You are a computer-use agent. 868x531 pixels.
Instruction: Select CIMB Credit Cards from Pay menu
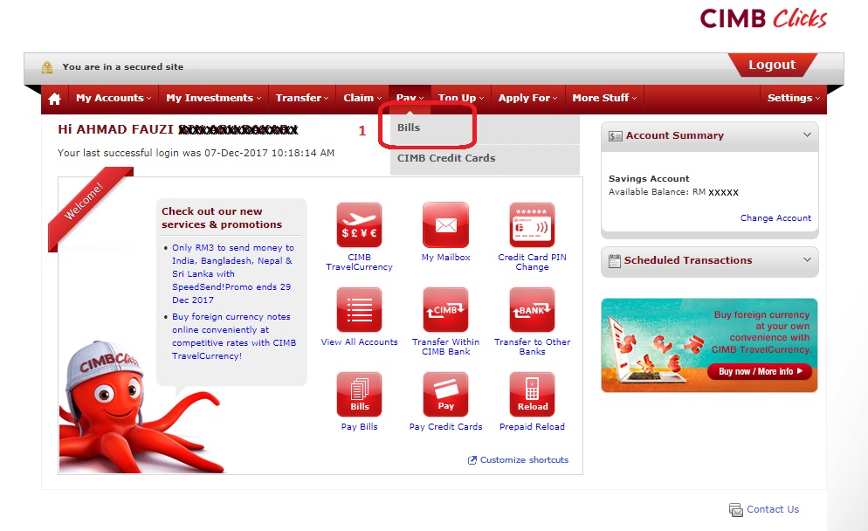(x=485, y=159)
